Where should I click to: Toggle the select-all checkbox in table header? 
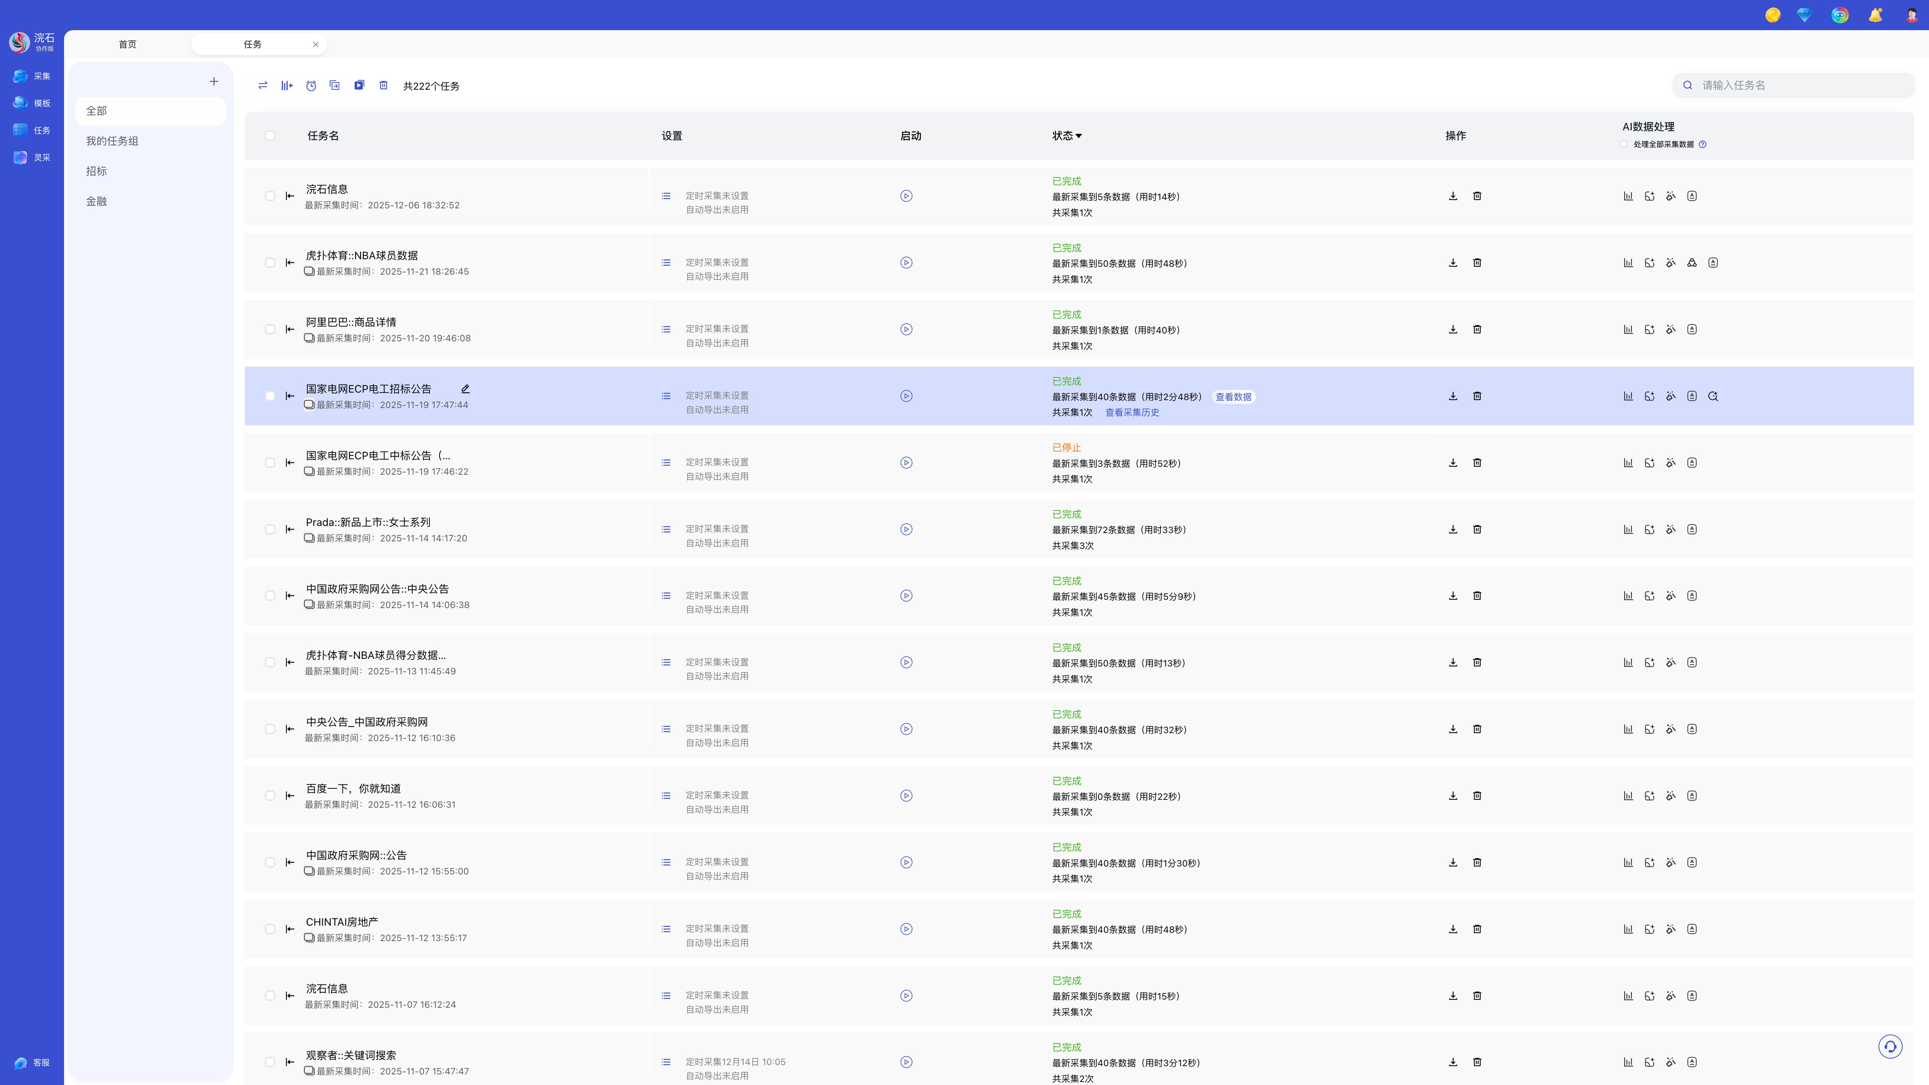coord(270,136)
